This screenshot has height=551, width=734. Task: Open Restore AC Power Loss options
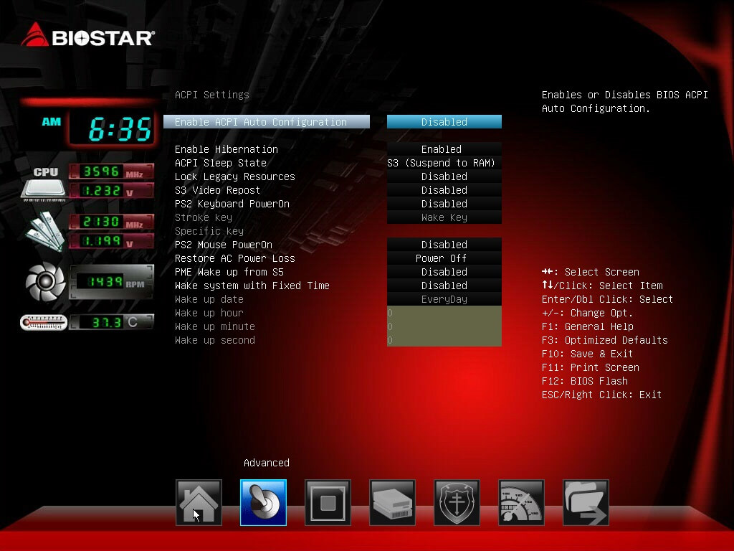[444, 258]
